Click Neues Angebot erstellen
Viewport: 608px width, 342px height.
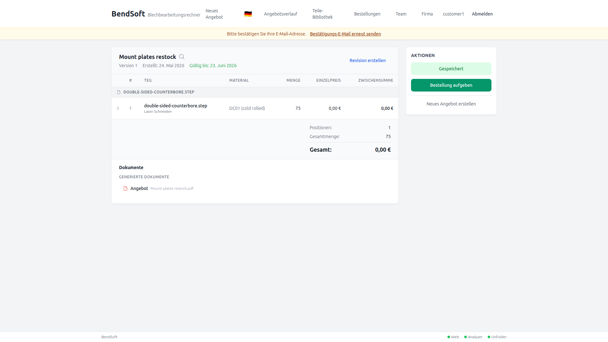pyautogui.click(x=451, y=104)
